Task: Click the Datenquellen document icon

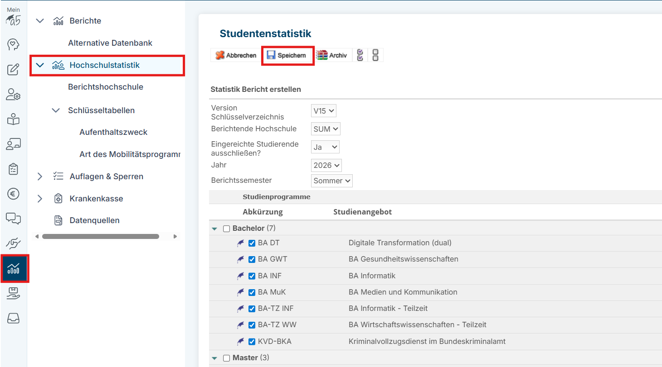Action: pyautogui.click(x=58, y=220)
